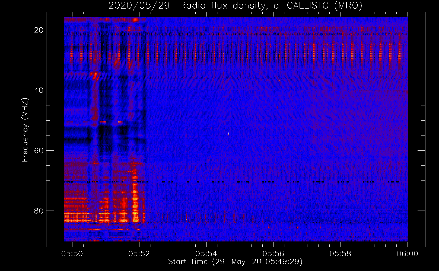Click the 'Frequency (MHZ)' y-axis label
Viewport: 439px width, 271px height.
[25, 130]
